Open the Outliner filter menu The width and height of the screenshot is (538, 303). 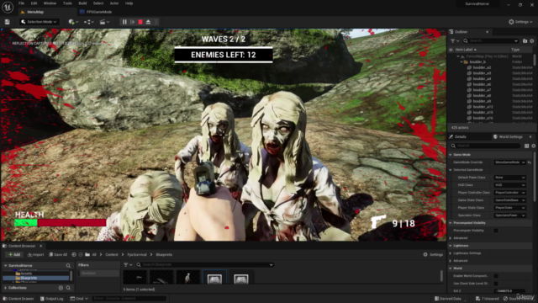click(x=454, y=41)
